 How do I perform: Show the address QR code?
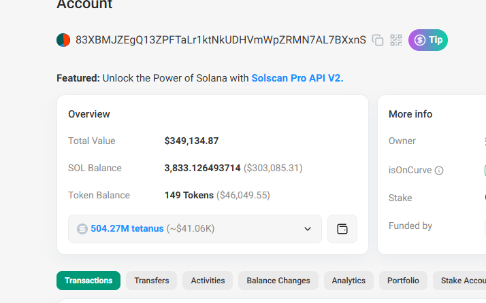[395, 40]
